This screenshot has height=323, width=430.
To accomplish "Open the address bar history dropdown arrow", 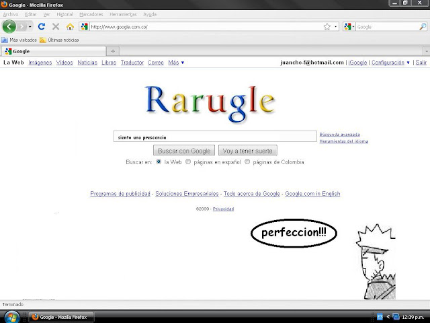I will tap(336, 27).
